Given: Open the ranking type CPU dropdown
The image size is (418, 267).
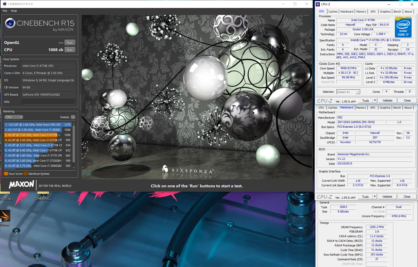Looking at the screenshot, I should tap(14, 117).
